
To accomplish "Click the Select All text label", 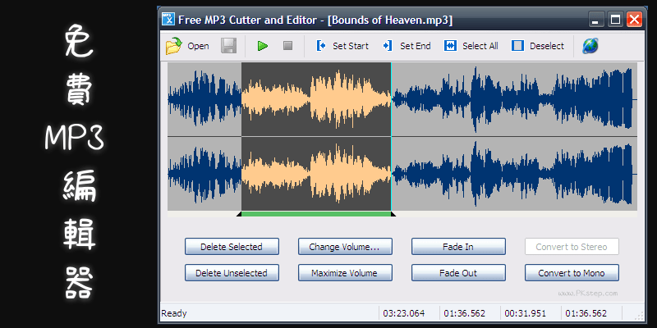I will click(x=480, y=46).
